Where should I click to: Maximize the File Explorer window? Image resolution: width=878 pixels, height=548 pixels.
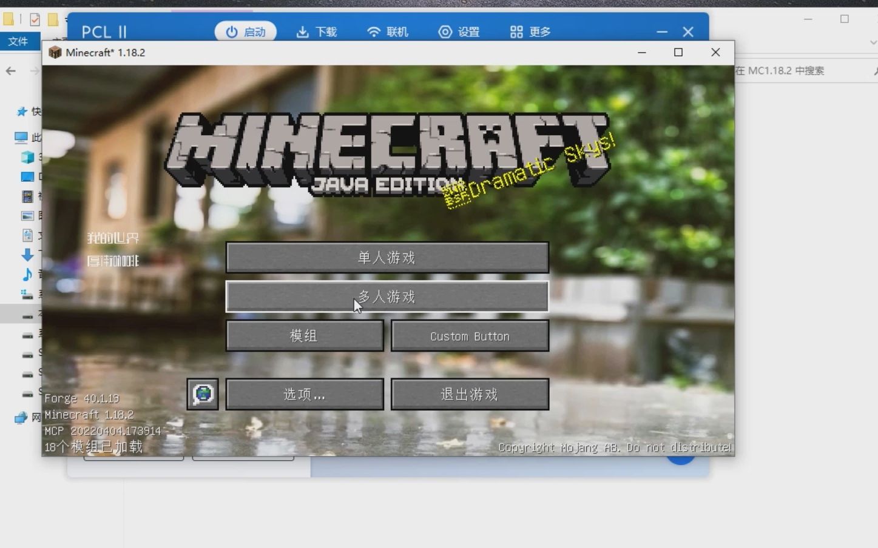click(844, 19)
